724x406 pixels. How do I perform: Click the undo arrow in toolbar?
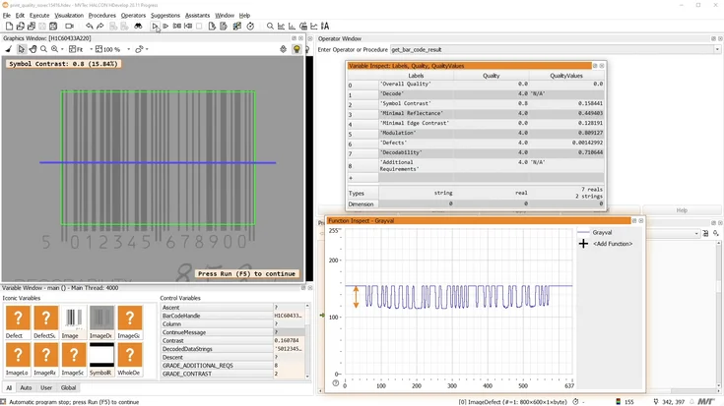tap(89, 27)
